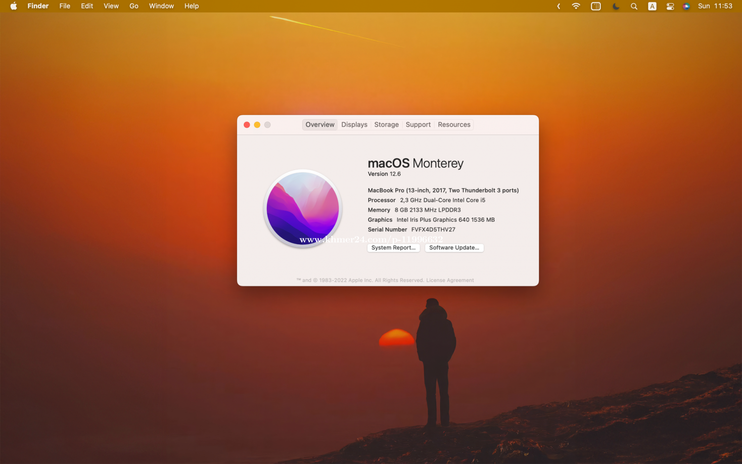This screenshot has height=464, width=742.
Task: Open the Apple menu
Action: (13, 6)
